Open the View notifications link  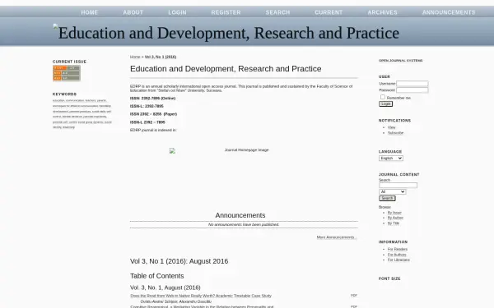(391, 127)
